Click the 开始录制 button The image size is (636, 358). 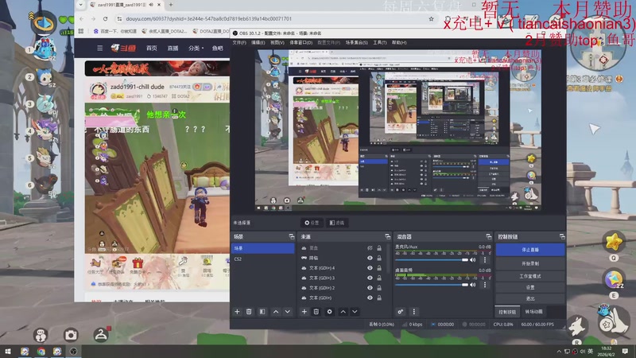point(530,263)
